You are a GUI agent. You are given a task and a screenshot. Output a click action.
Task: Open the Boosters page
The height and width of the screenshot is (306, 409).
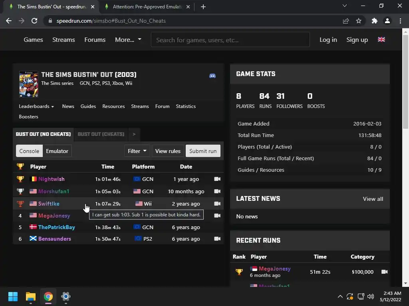[x=28, y=117]
